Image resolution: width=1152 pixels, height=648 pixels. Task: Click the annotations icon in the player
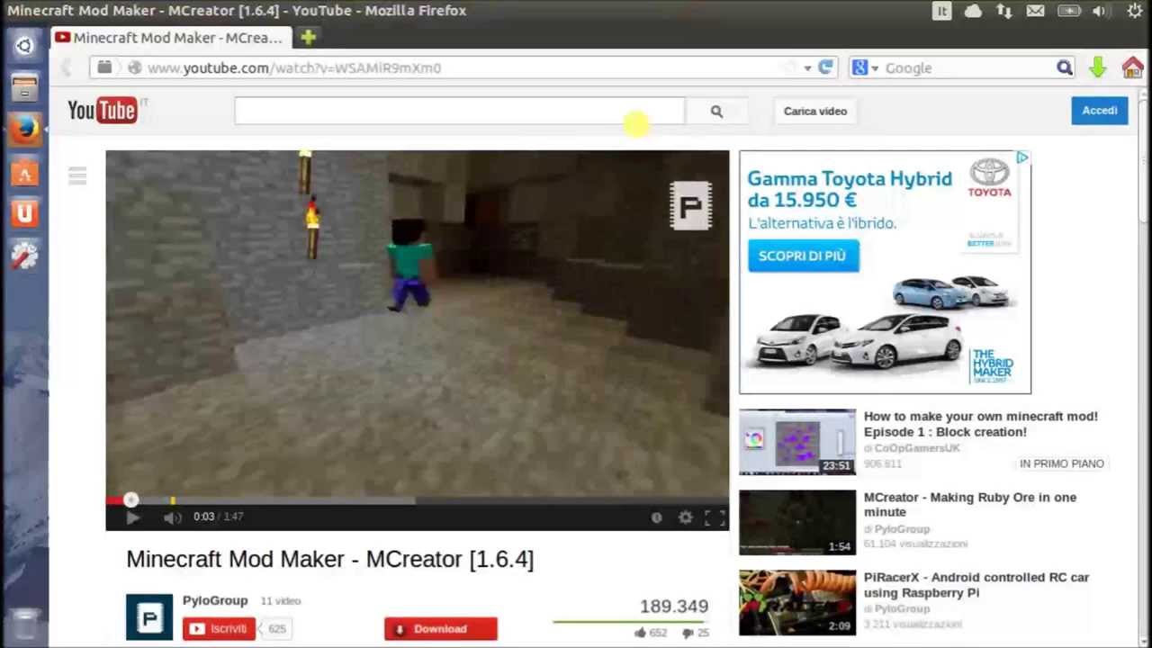656,517
